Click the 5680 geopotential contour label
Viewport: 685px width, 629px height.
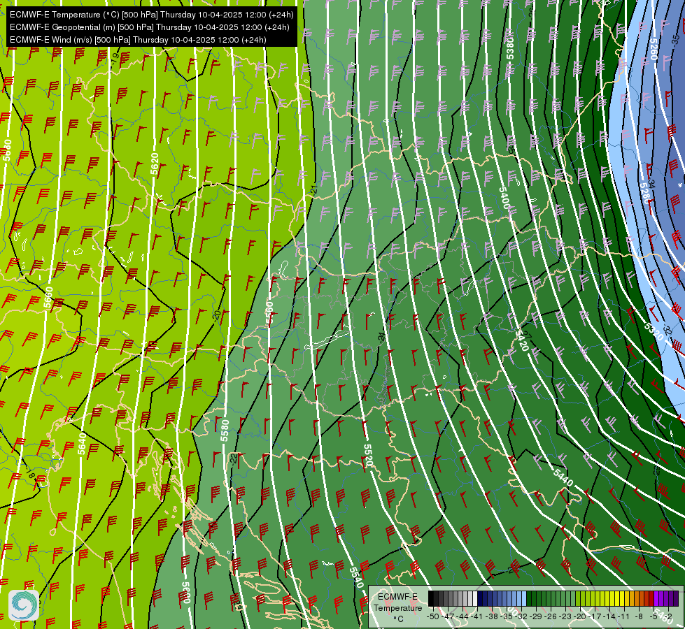tap(7, 150)
